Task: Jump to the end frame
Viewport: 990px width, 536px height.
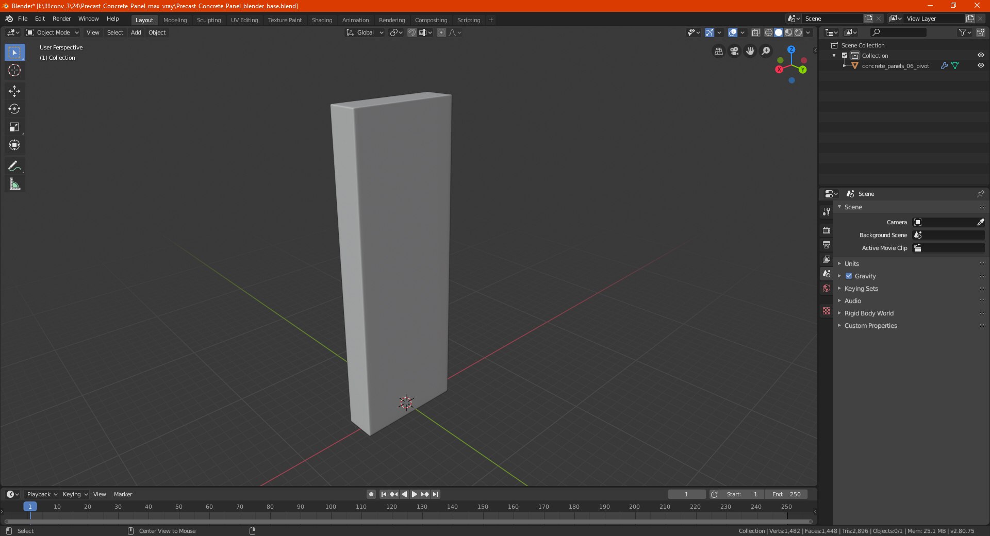Action: pyautogui.click(x=436, y=494)
